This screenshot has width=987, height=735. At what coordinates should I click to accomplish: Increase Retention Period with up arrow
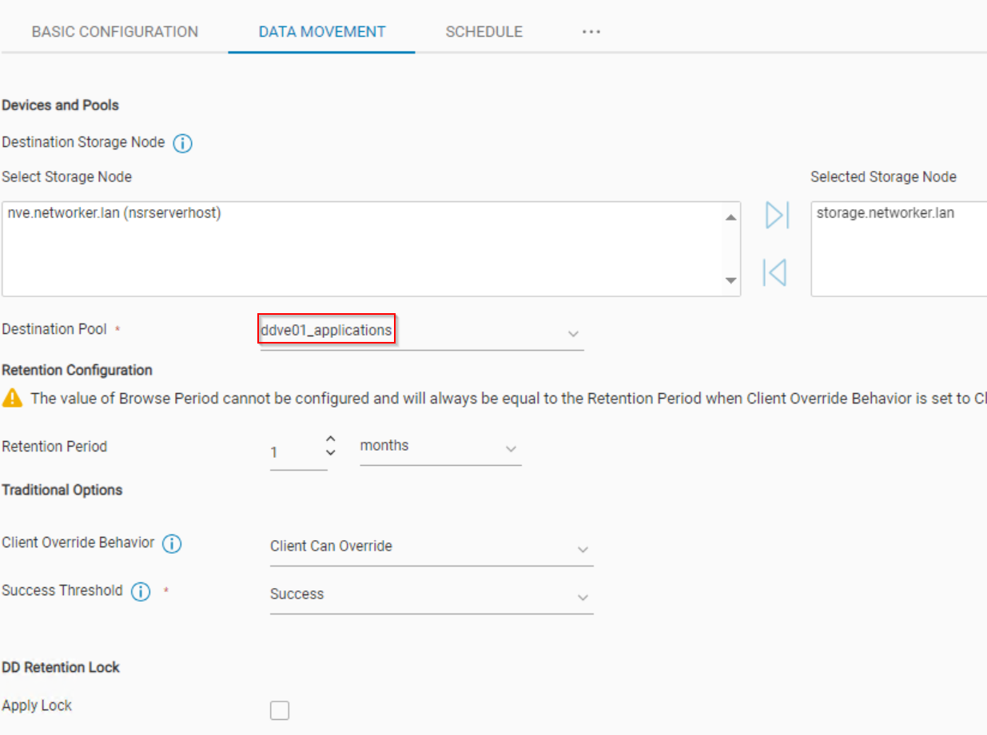pyautogui.click(x=331, y=439)
